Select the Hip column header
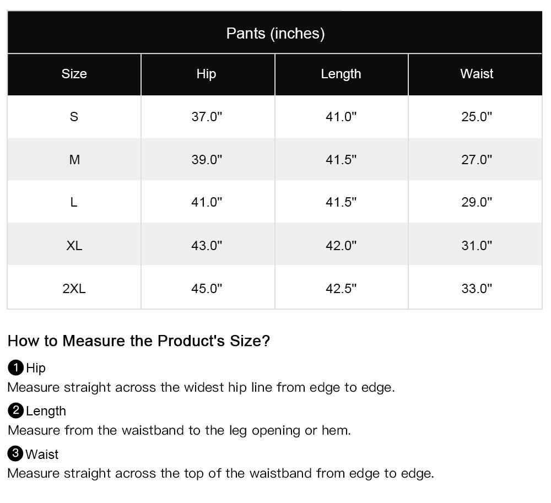The height and width of the screenshot is (503, 551). coord(206,74)
